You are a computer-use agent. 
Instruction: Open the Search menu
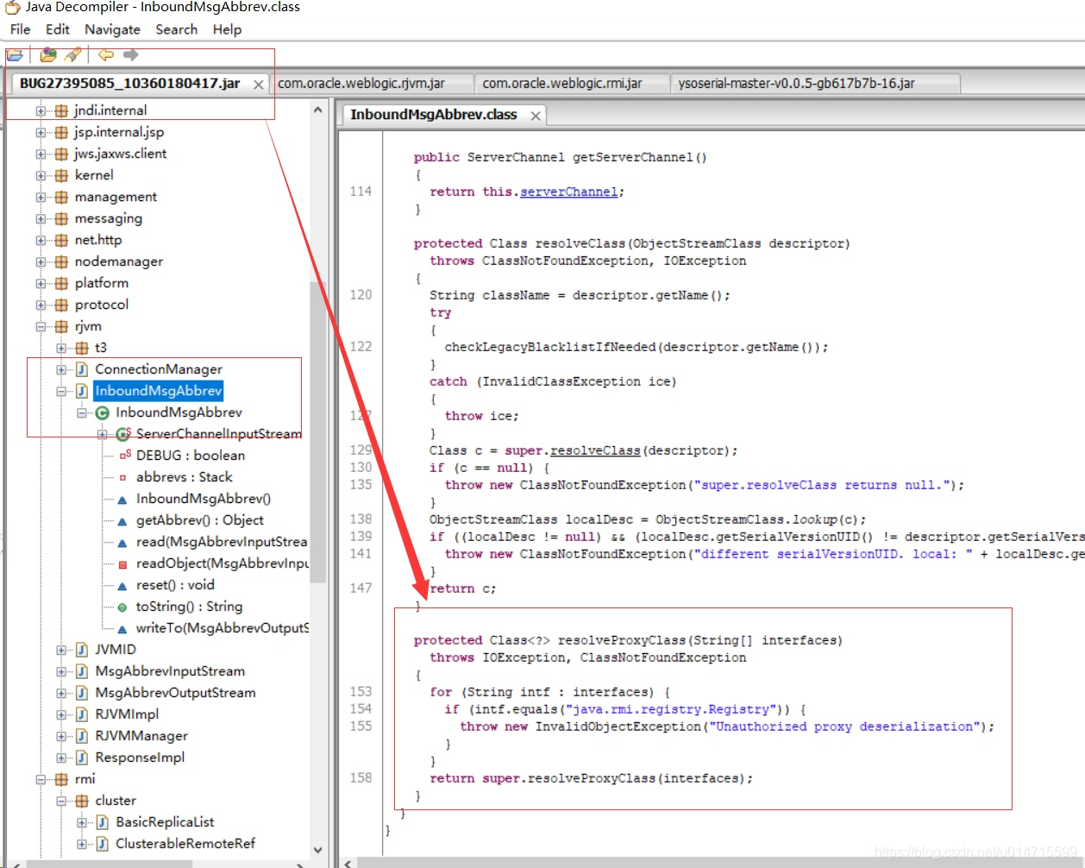click(177, 29)
